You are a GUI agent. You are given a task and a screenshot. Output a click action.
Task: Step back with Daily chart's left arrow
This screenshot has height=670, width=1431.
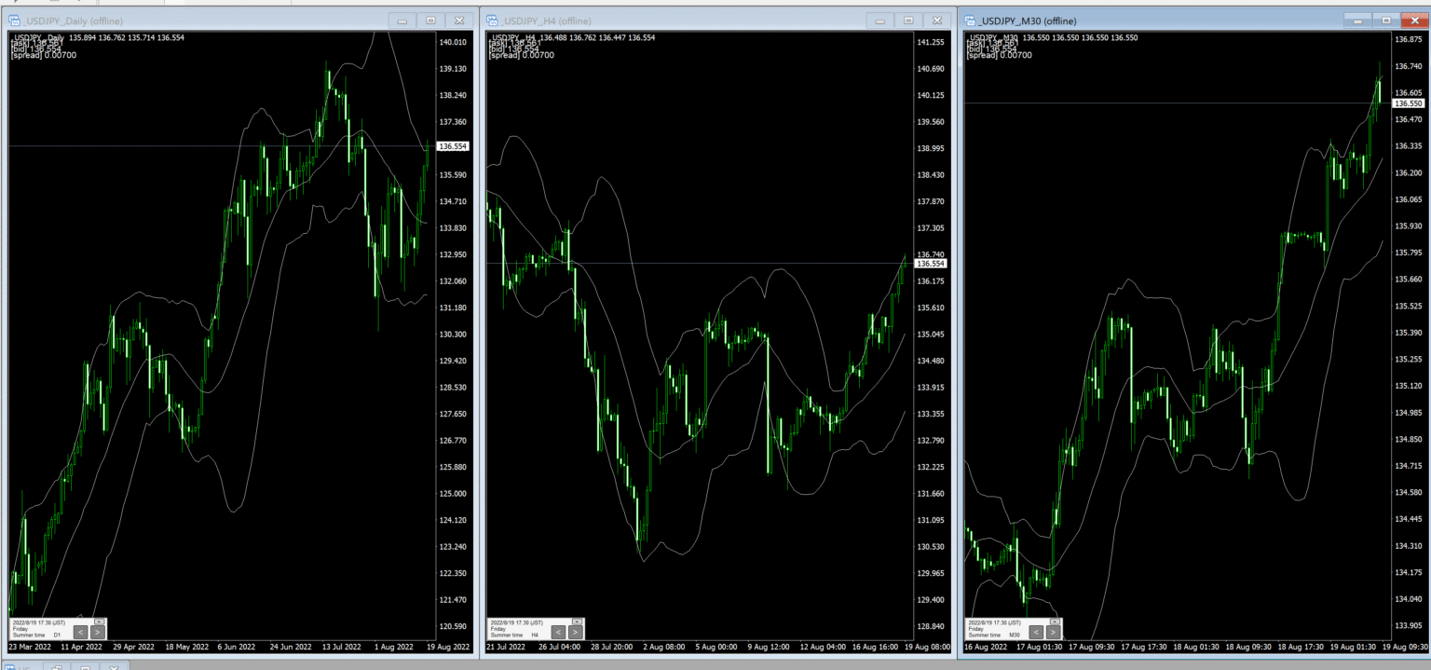tap(80, 632)
